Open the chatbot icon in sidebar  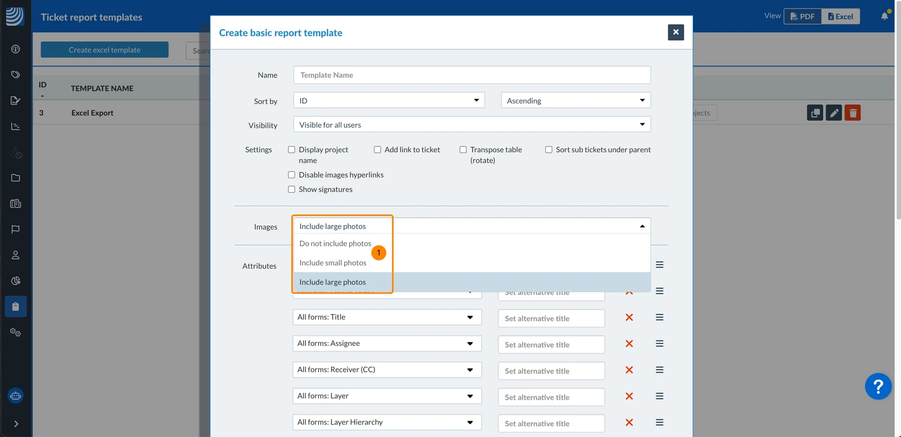pyautogui.click(x=16, y=396)
